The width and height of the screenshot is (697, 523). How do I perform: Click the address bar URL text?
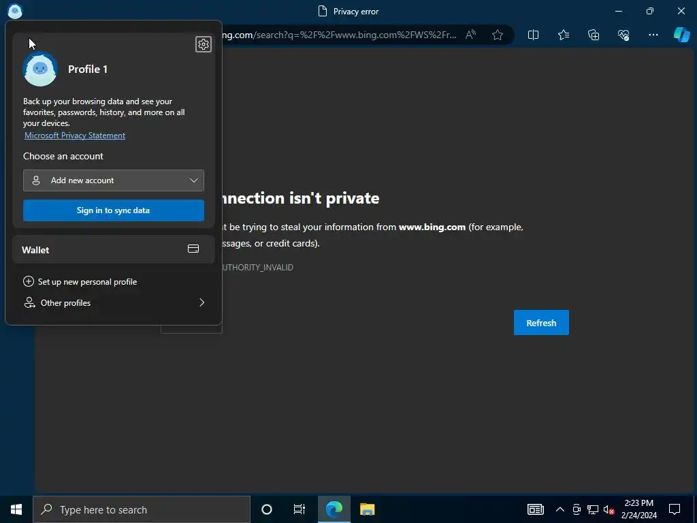click(339, 35)
